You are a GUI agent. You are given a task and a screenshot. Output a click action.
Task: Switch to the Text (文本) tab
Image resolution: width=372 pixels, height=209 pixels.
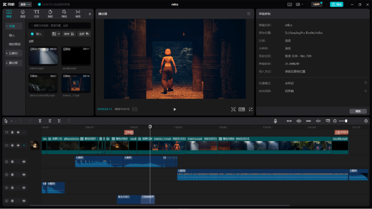coord(36,13)
